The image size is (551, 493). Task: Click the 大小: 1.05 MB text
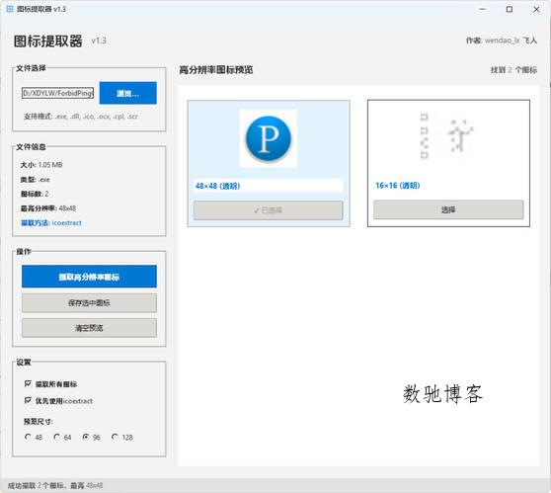coord(41,165)
